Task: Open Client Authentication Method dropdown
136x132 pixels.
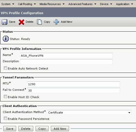Action: coord(89,113)
